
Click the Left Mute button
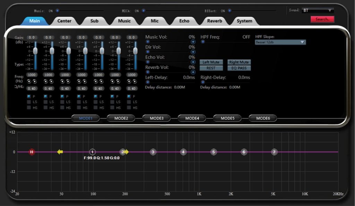pos(211,62)
